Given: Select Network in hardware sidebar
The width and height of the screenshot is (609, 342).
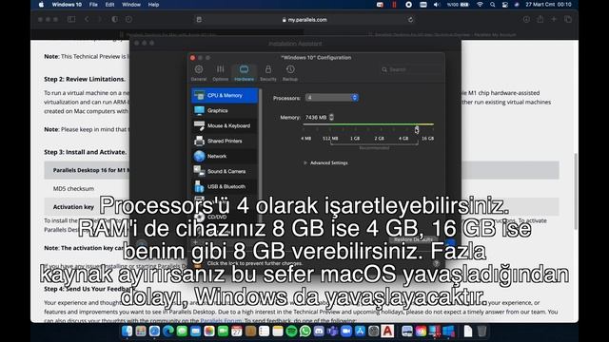Looking at the screenshot, I should pos(225,156).
